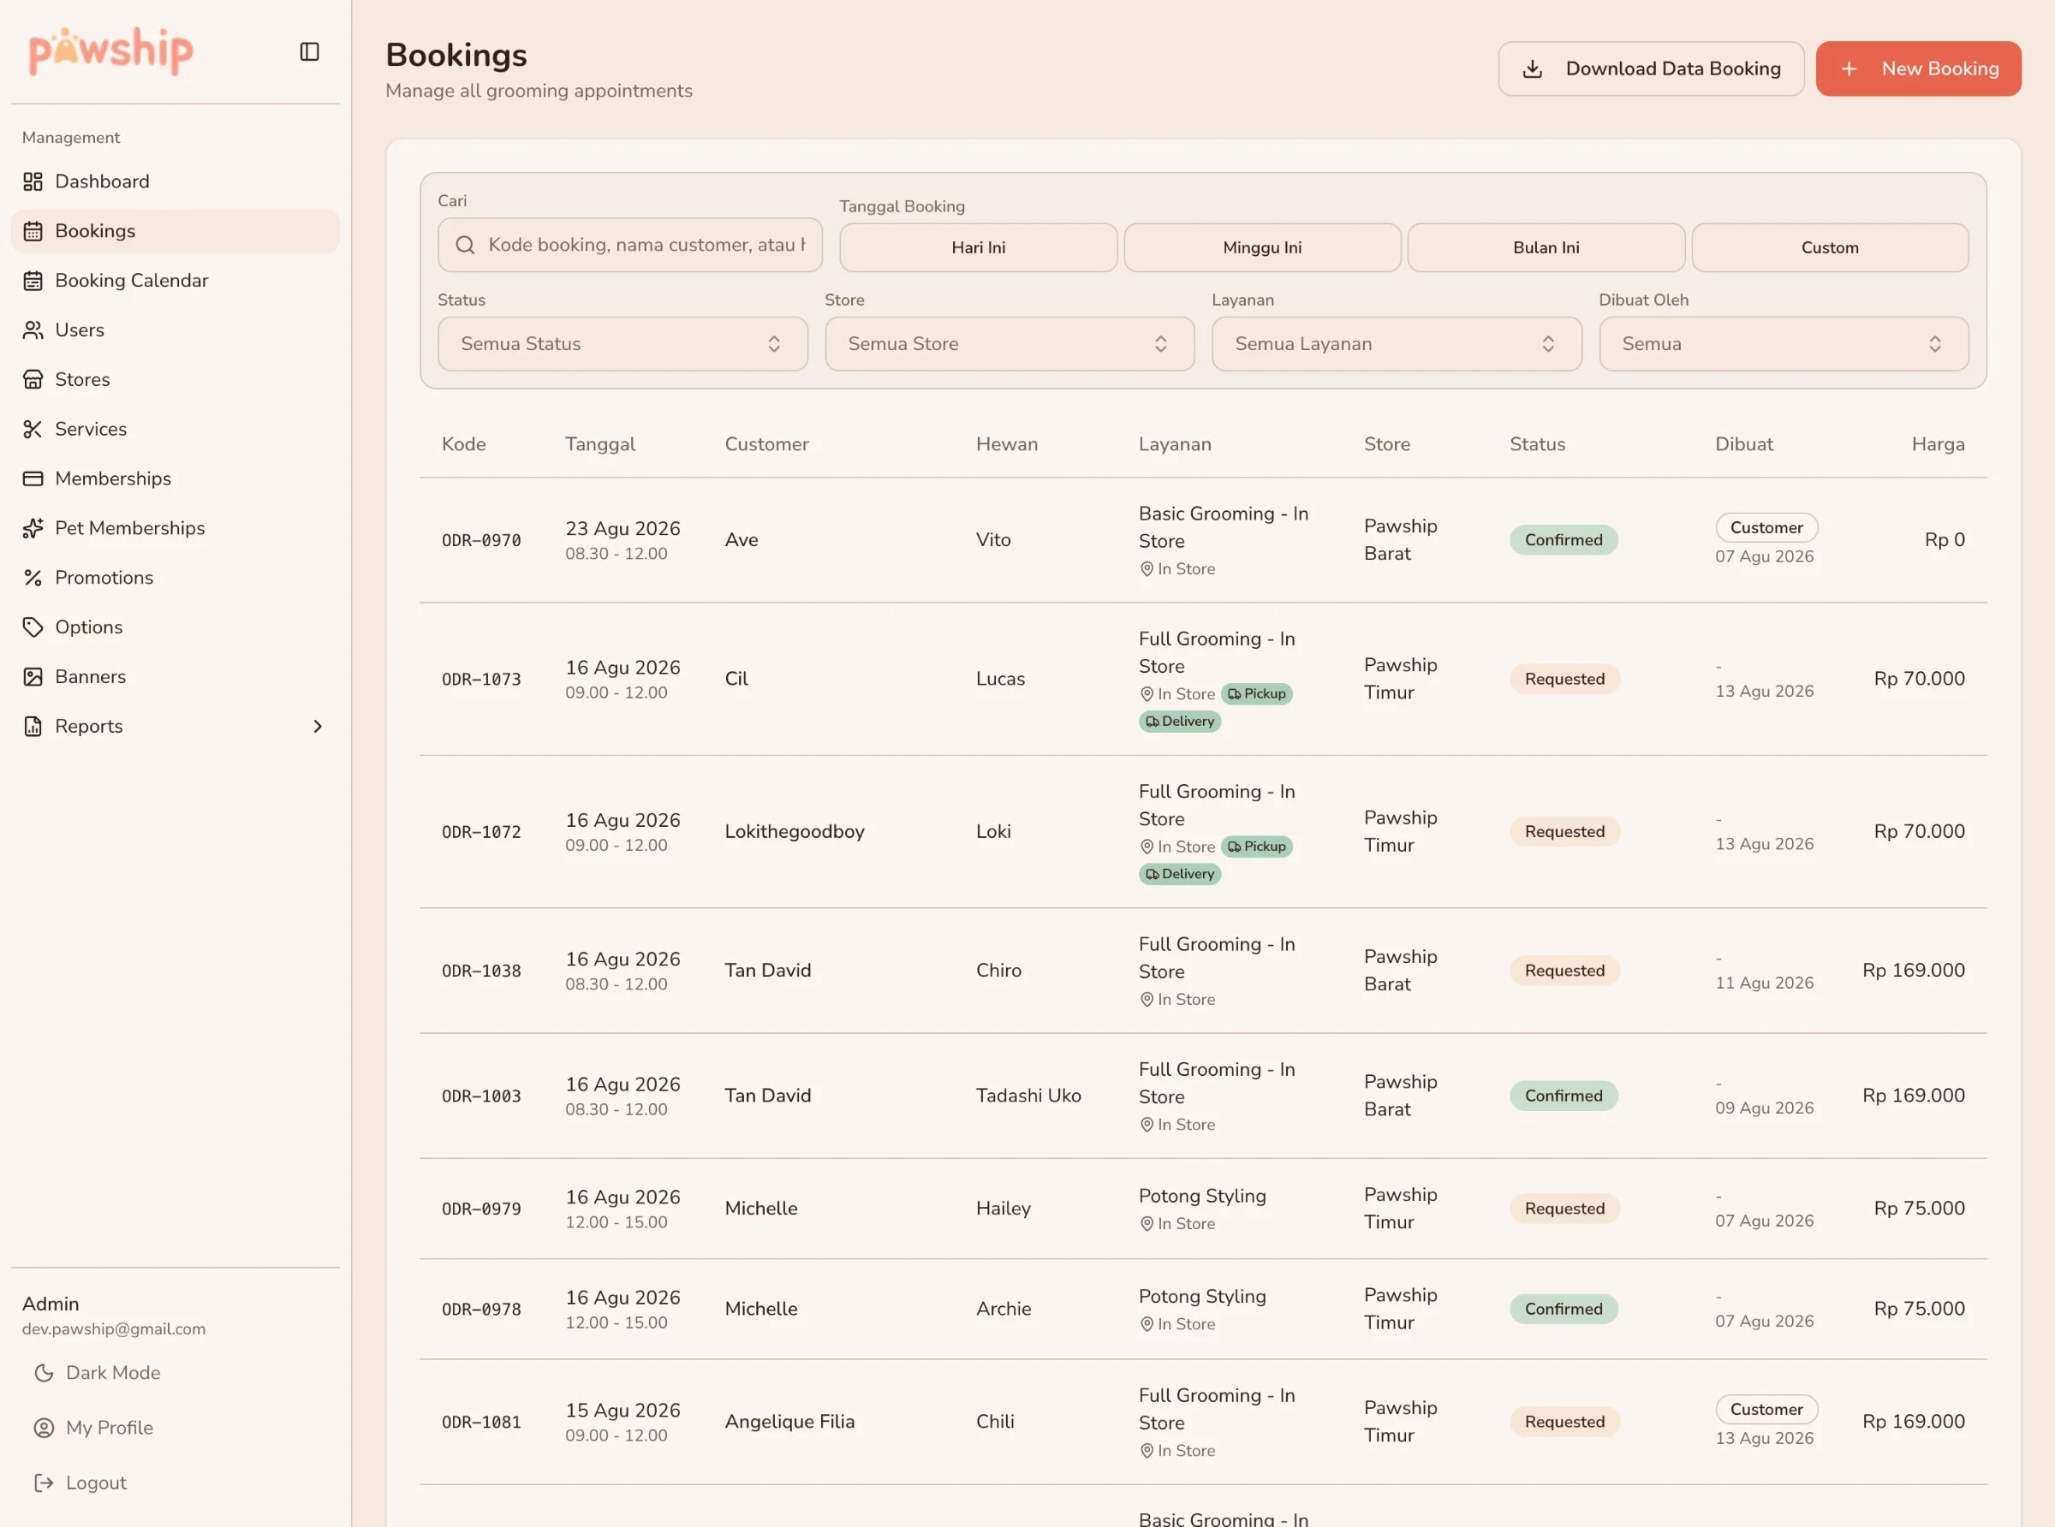Click the Customer badge in ODR-1081 row
Image resolution: width=2055 pixels, height=1527 pixels.
coord(1766,1410)
